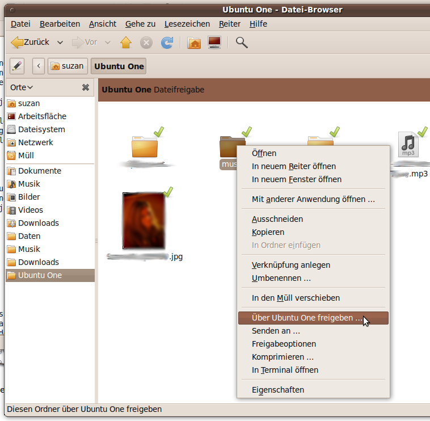Choose Ausschneiden in context menu
This screenshot has height=421, width=430.
[313, 219]
